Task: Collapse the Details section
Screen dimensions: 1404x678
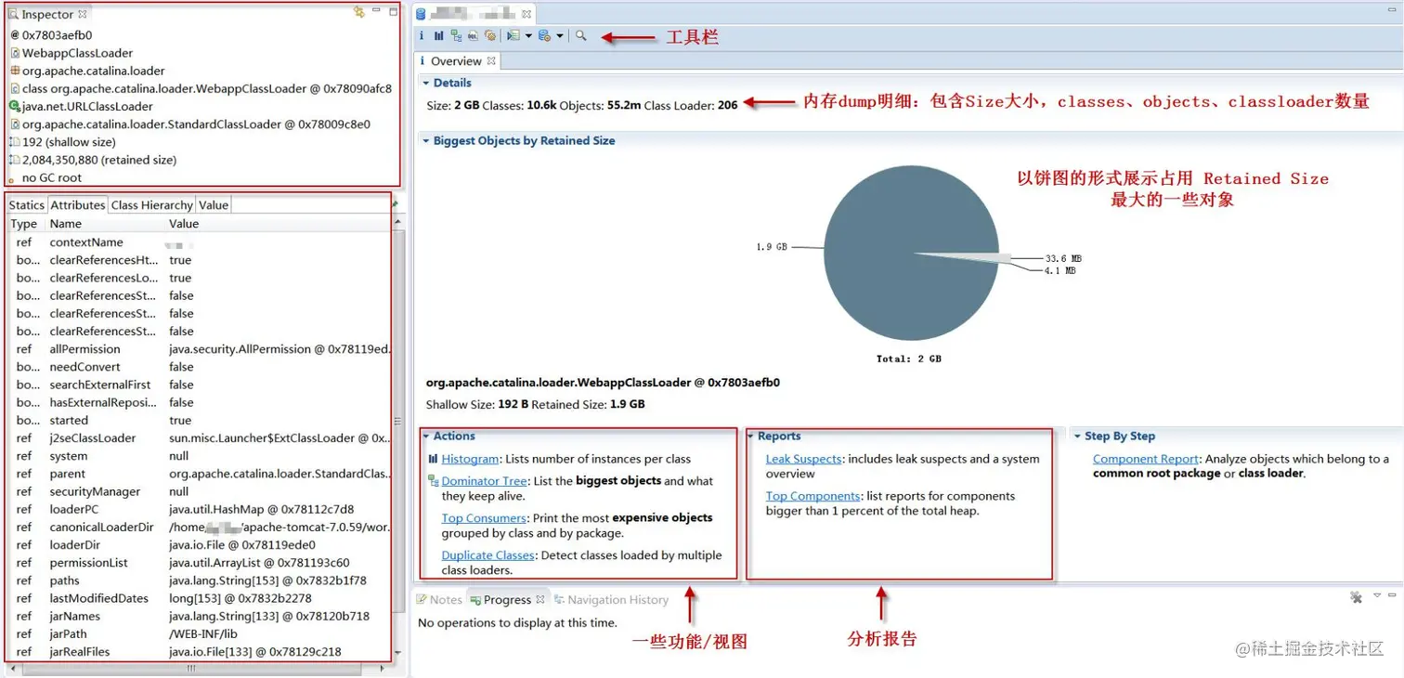Action: [x=425, y=84]
